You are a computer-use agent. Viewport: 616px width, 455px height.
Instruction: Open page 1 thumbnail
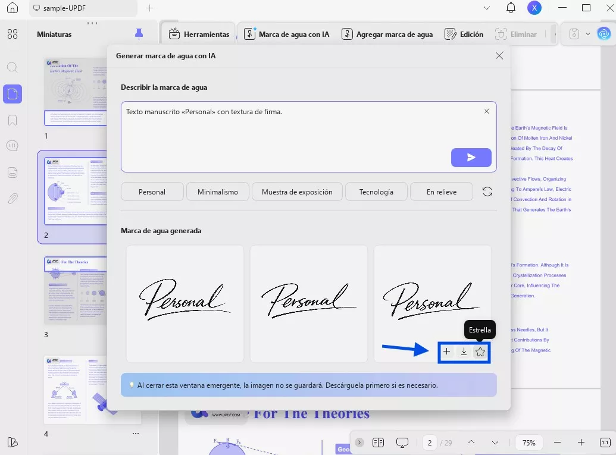[x=76, y=92]
